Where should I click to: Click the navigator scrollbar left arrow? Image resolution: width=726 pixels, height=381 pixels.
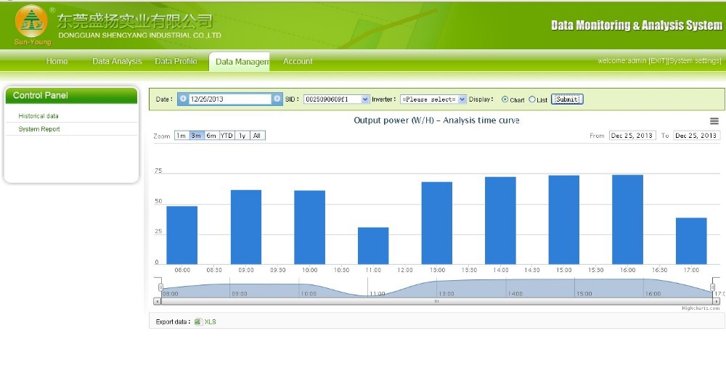pyautogui.click(x=158, y=301)
